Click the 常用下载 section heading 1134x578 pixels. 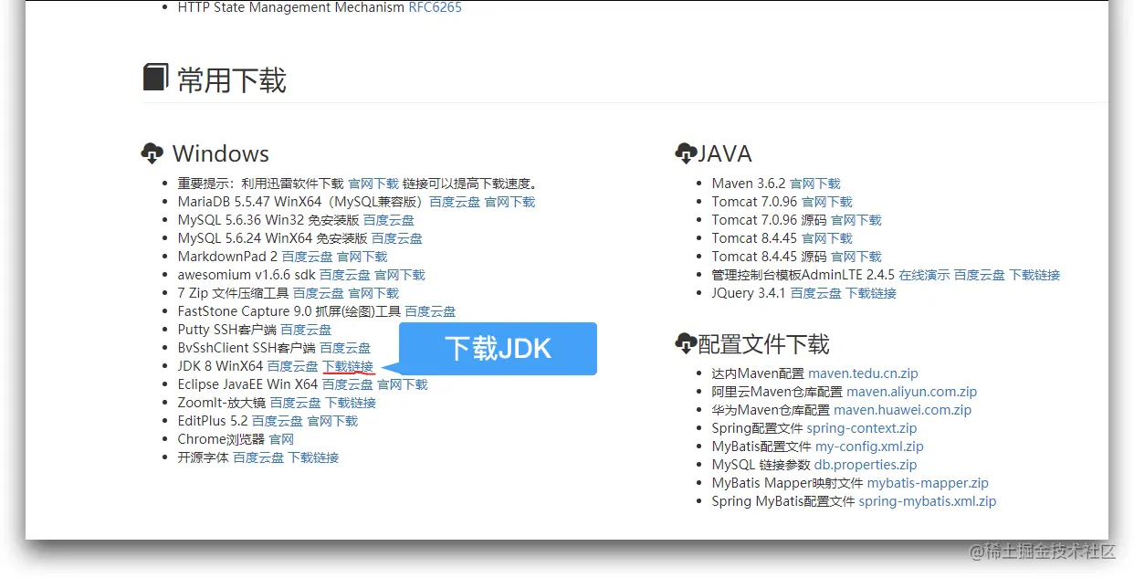click(232, 80)
